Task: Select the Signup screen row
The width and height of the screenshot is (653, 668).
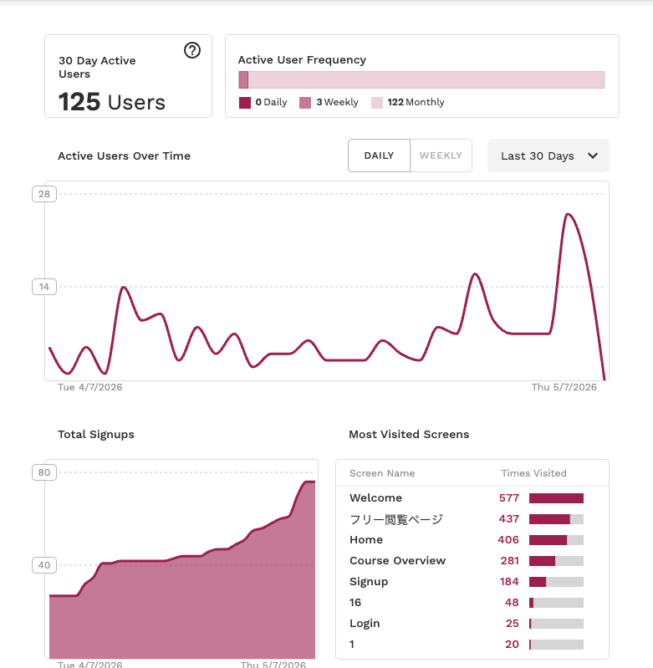Action: (x=472, y=582)
